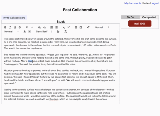The width and height of the screenshot is (160, 116).
Task: Switch to the Completed tab
Action: [x=149, y=17]
